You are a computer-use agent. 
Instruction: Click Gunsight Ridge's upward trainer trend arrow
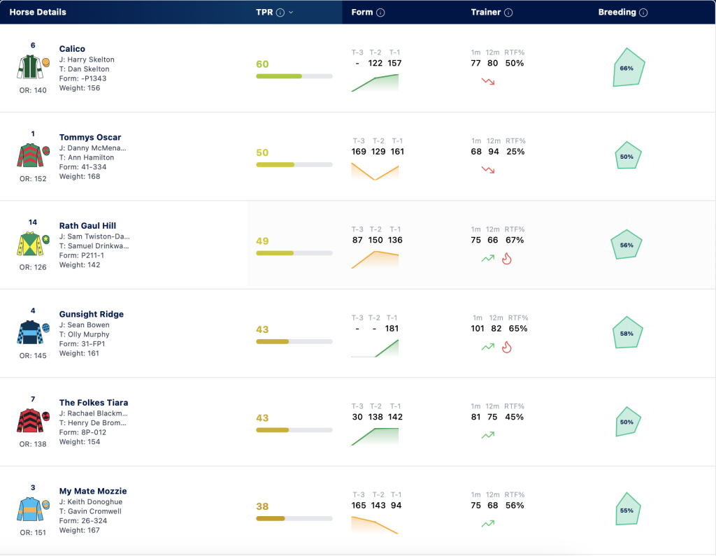click(487, 347)
